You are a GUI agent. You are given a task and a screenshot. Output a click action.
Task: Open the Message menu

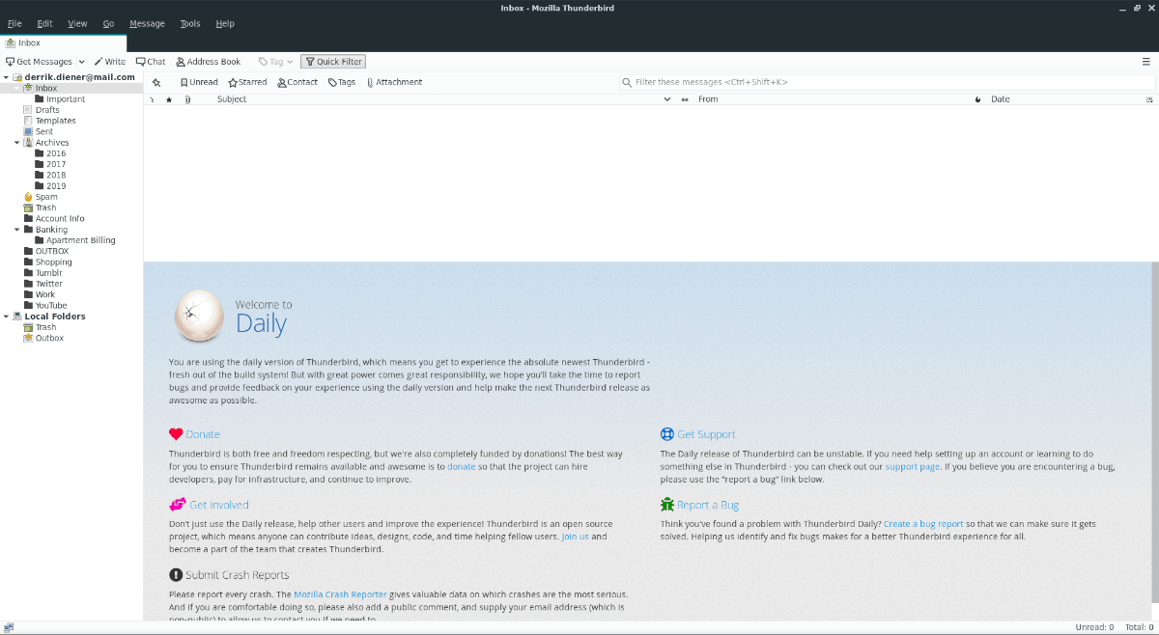pos(147,23)
